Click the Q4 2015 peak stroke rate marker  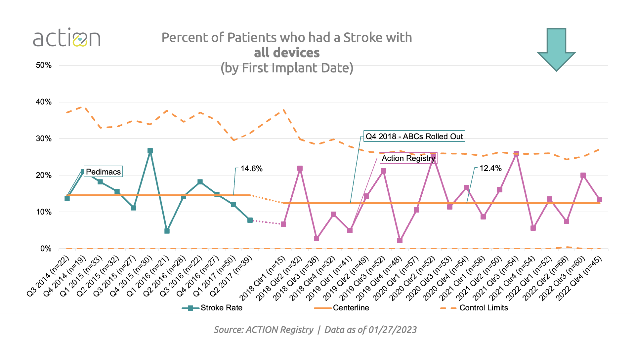(x=150, y=151)
